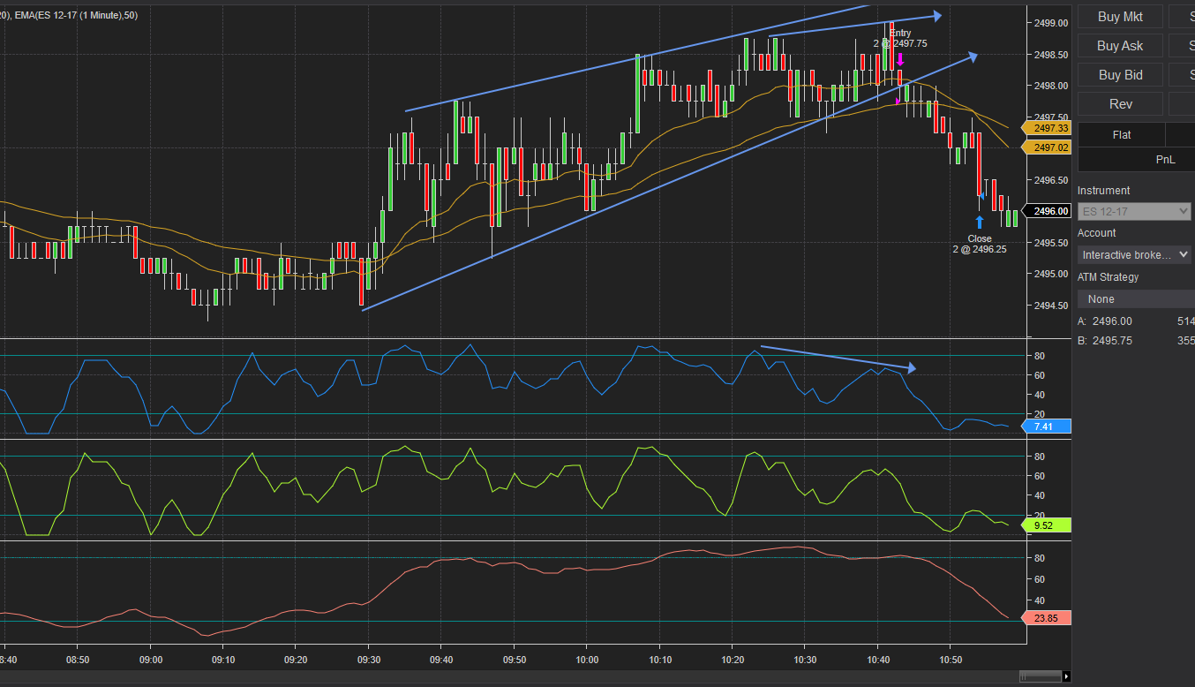Click the red 23.85 indicator value tag

click(1045, 618)
